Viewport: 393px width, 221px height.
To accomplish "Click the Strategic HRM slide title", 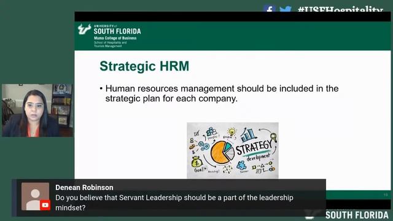I will 144,66.
